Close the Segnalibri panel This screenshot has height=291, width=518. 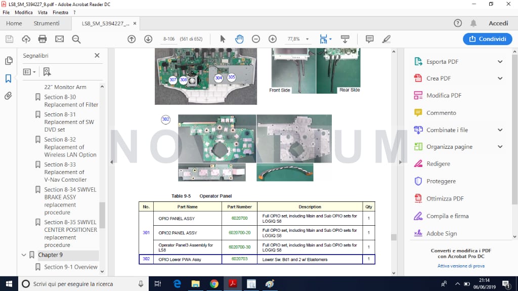[x=97, y=56]
